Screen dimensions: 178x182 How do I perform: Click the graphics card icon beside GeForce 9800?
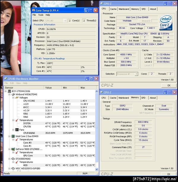[13, 149]
